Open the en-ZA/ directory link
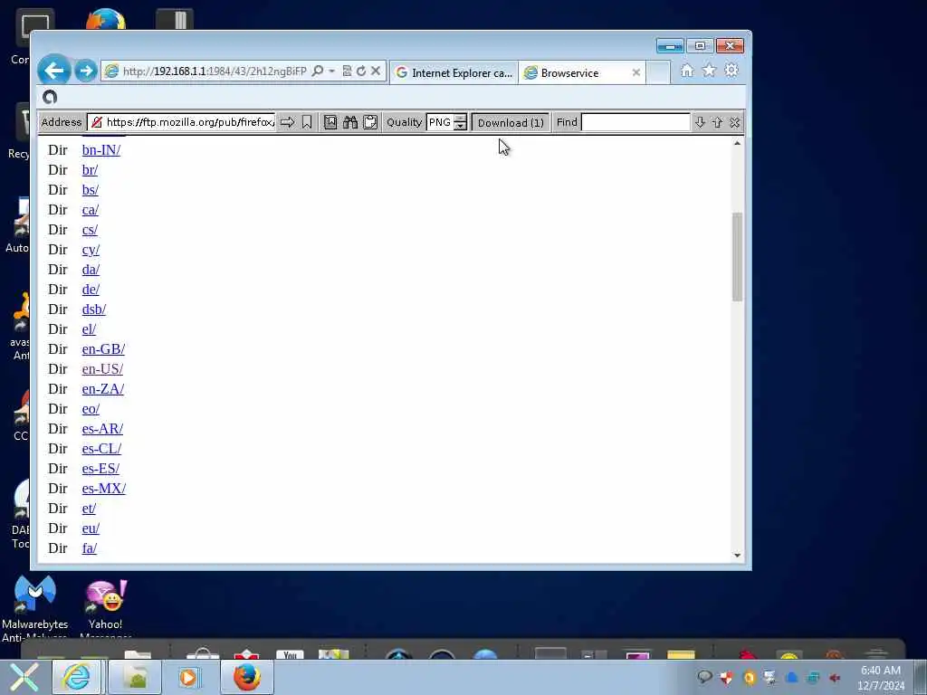Image resolution: width=927 pixels, height=695 pixels. pos(103,389)
